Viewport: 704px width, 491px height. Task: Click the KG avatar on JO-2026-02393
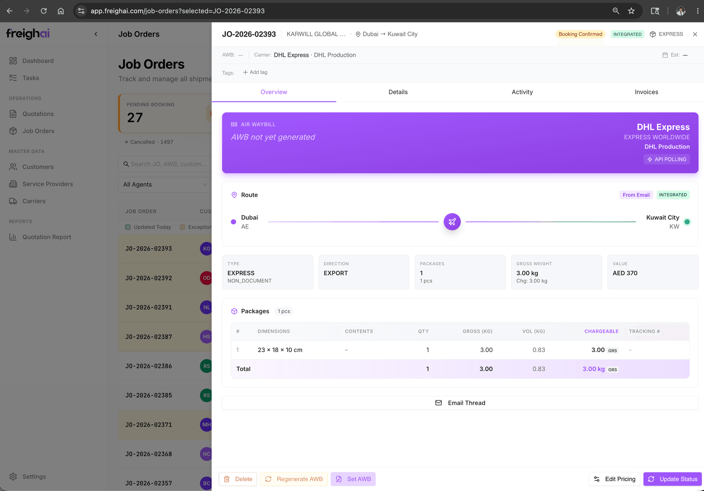coord(206,249)
